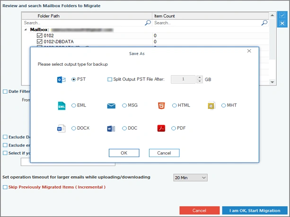Click the PDF Acrobat icon

tap(161, 128)
